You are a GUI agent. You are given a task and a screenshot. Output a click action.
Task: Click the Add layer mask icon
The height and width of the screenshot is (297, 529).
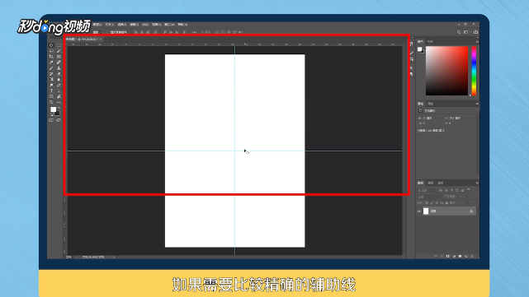click(x=447, y=257)
